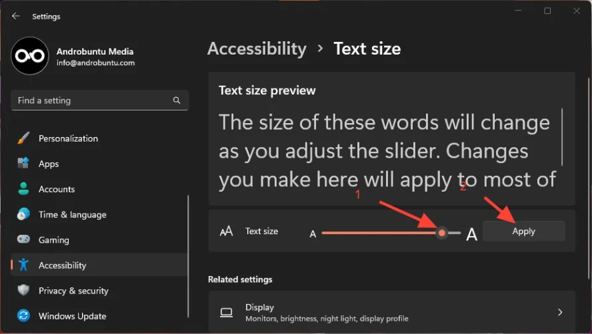Click the info@androbuntu.com account email

tap(95, 63)
